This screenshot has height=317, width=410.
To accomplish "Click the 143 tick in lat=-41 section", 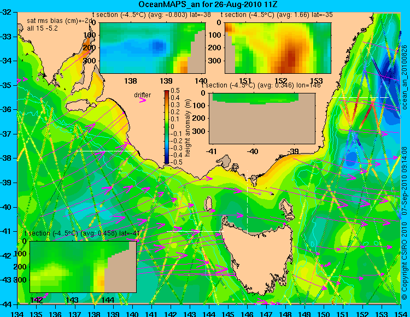I will coord(72,300).
